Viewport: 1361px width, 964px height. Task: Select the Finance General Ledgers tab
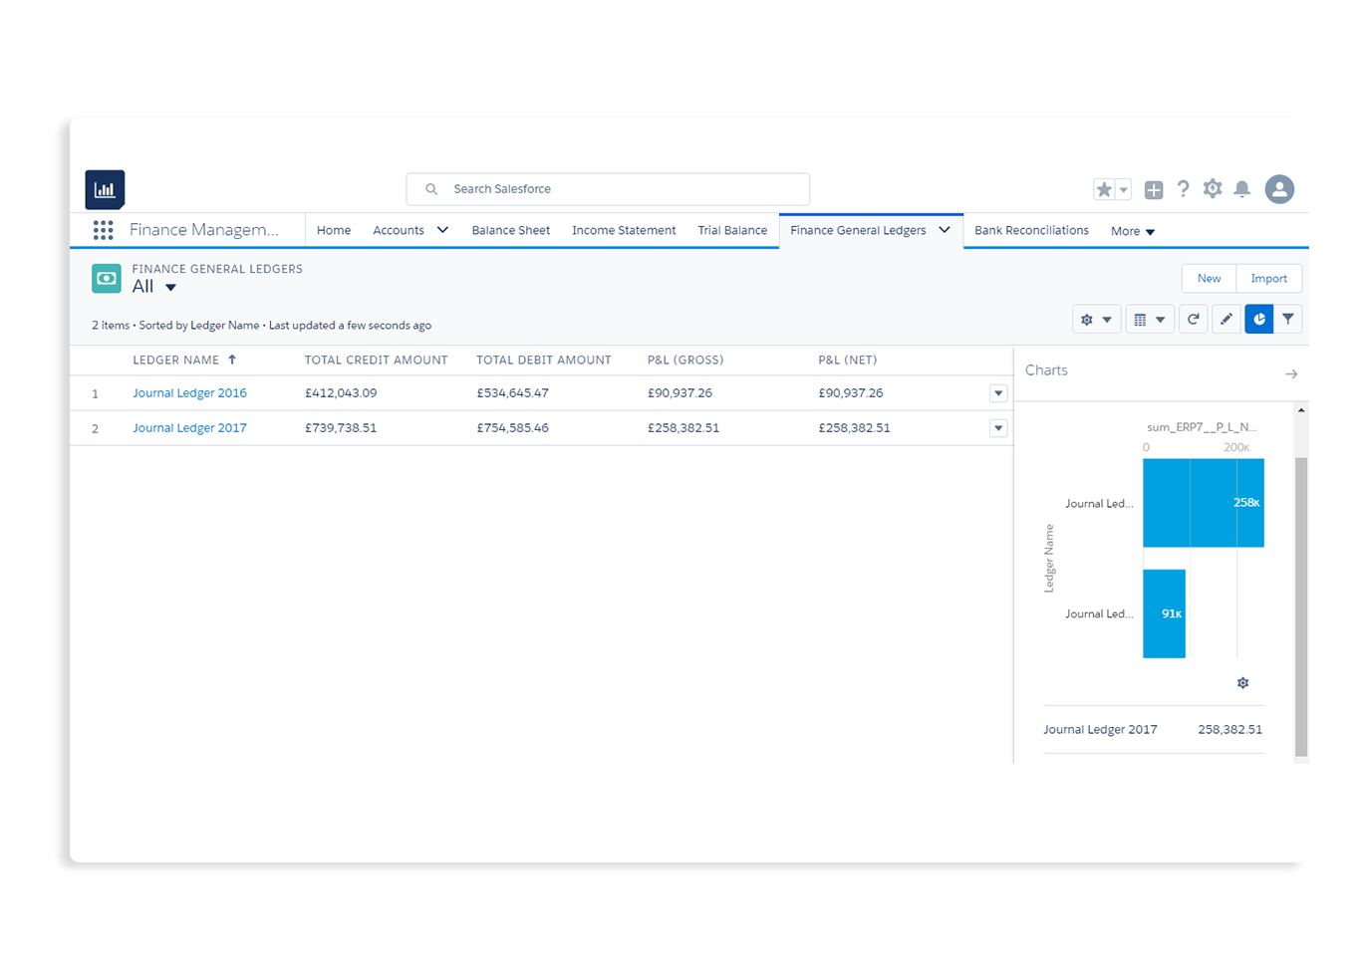pos(858,230)
